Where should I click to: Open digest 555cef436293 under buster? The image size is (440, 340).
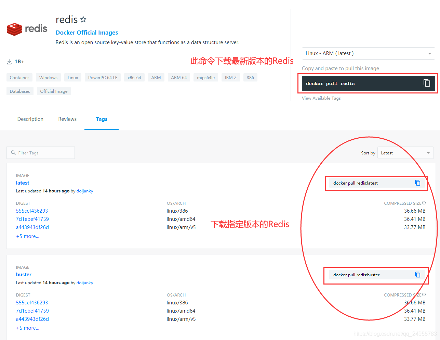pyautogui.click(x=32, y=303)
